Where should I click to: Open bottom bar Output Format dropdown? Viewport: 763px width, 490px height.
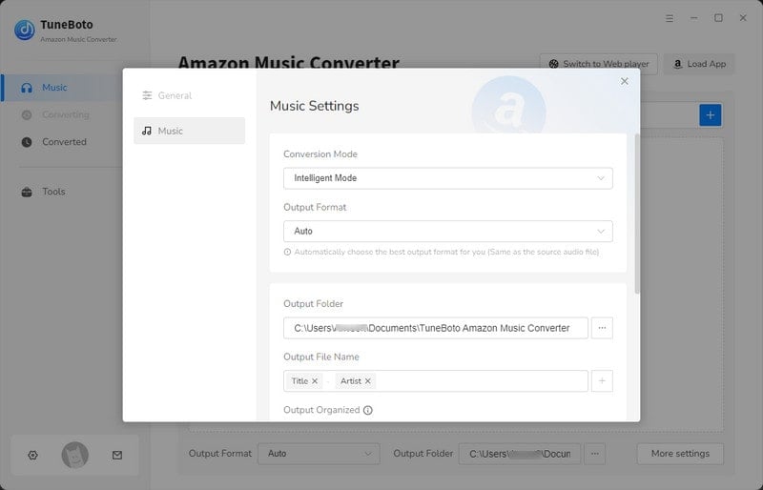(319, 454)
